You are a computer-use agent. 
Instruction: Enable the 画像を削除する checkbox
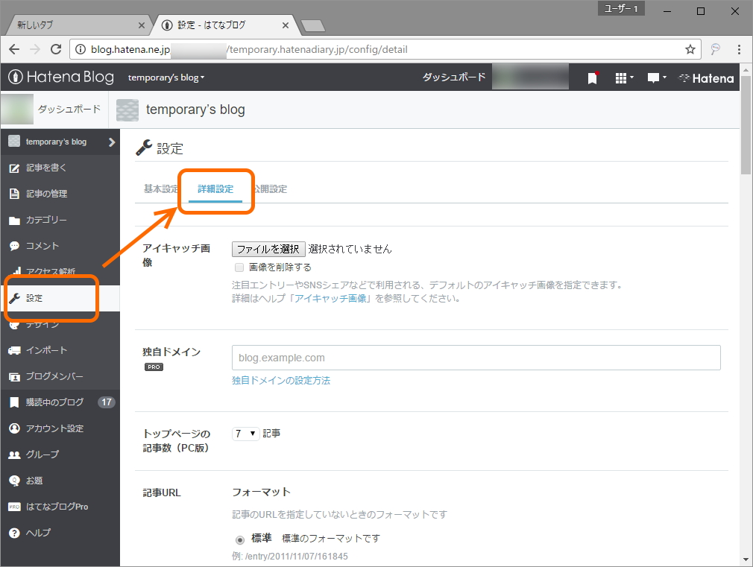239,267
